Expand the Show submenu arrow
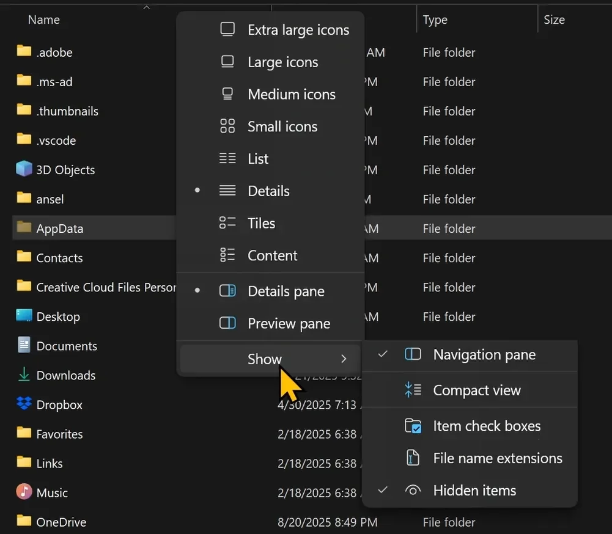 tap(344, 359)
